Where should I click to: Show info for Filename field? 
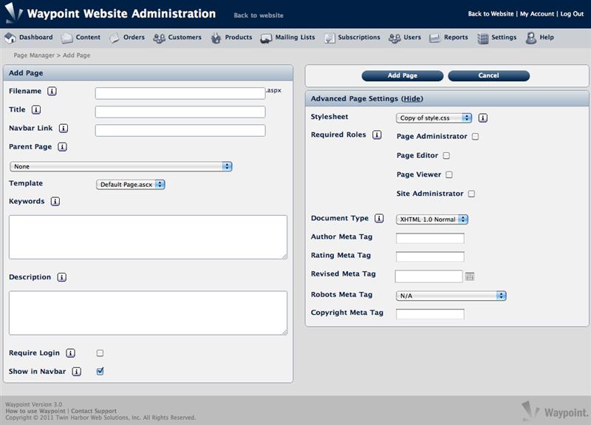(52, 91)
